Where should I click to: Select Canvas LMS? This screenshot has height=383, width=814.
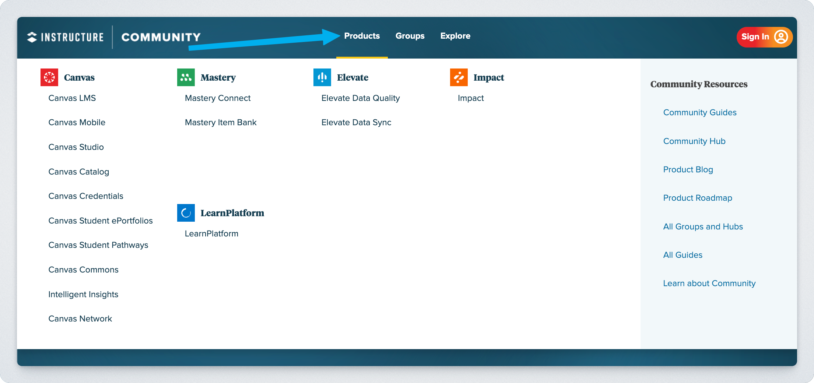point(72,98)
